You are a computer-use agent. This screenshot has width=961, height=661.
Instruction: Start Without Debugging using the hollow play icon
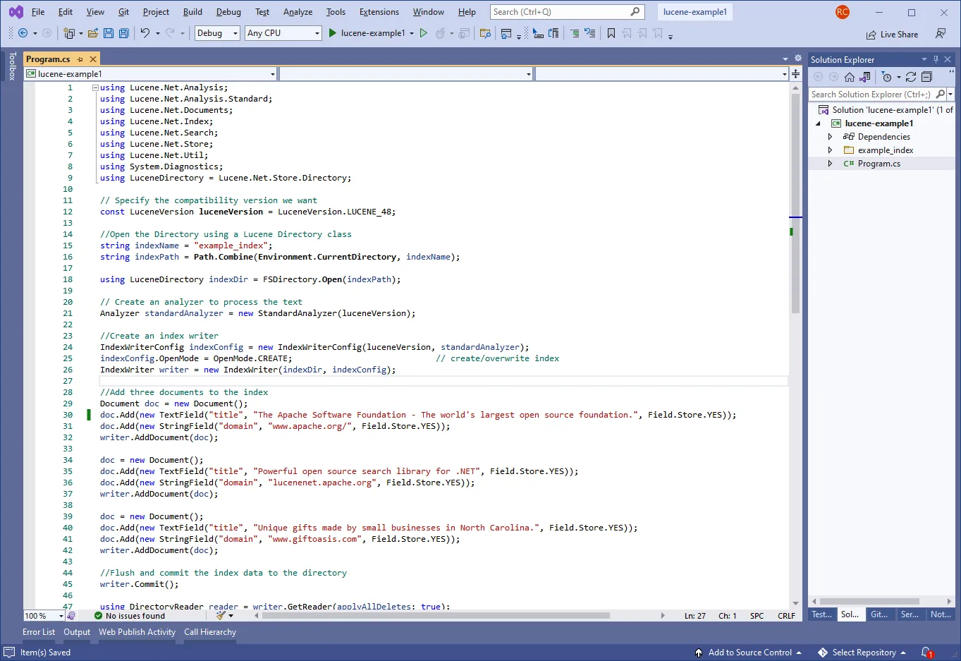[423, 33]
